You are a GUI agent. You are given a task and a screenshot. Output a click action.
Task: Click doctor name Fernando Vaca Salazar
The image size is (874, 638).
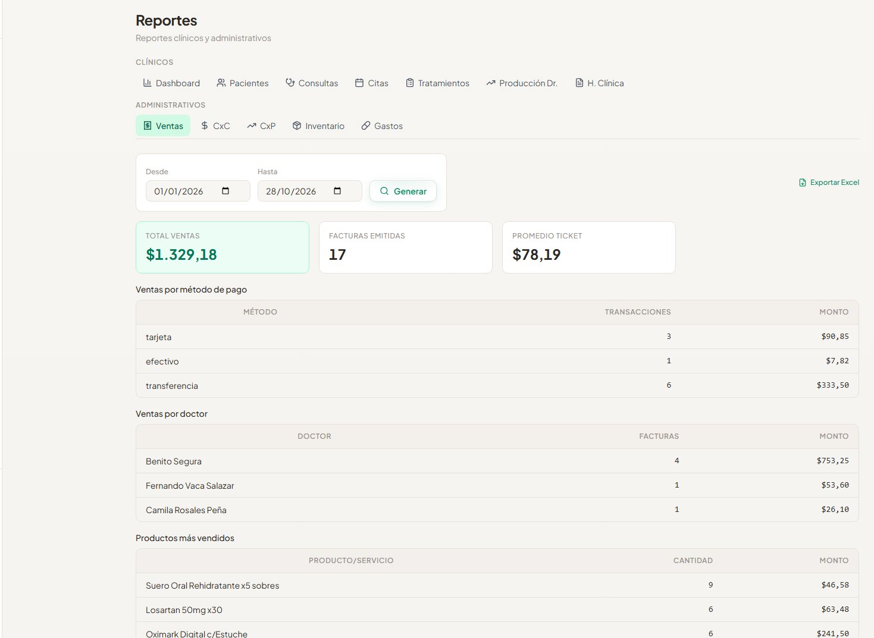[x=190, y=486]
